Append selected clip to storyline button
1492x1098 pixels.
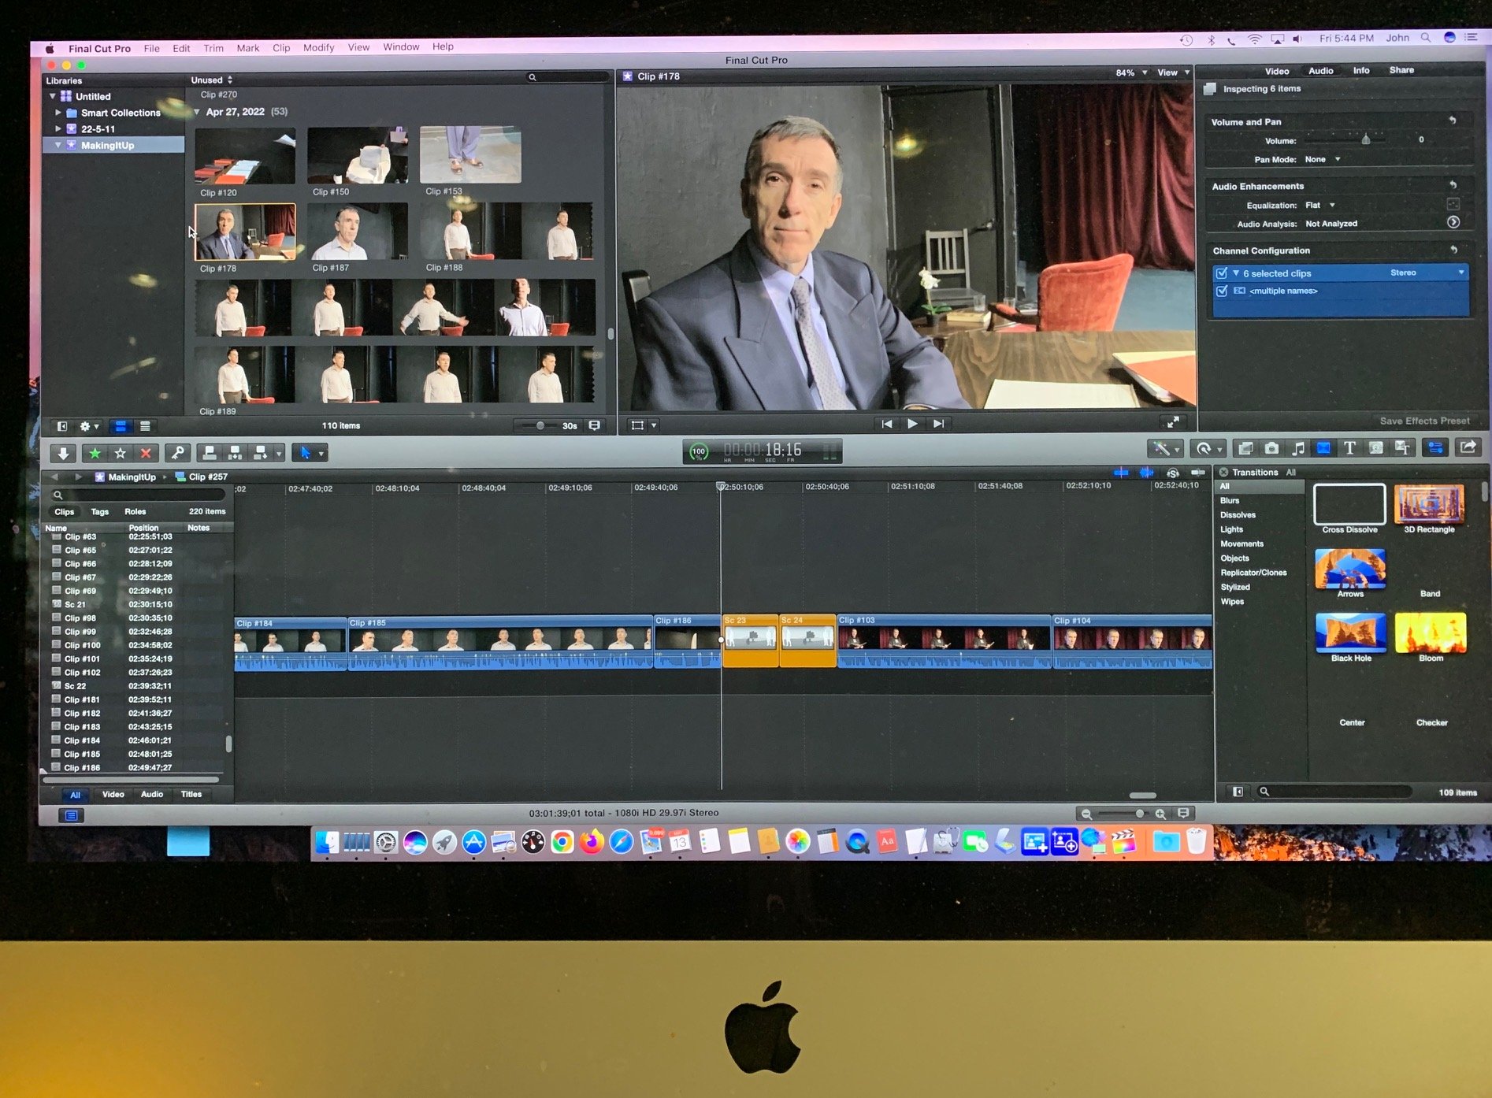pos(261,453)
